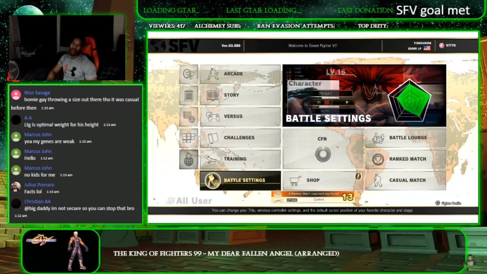487x274 pixels.
Task: Open Fighter Profile
Action: [x=448, y=203]
